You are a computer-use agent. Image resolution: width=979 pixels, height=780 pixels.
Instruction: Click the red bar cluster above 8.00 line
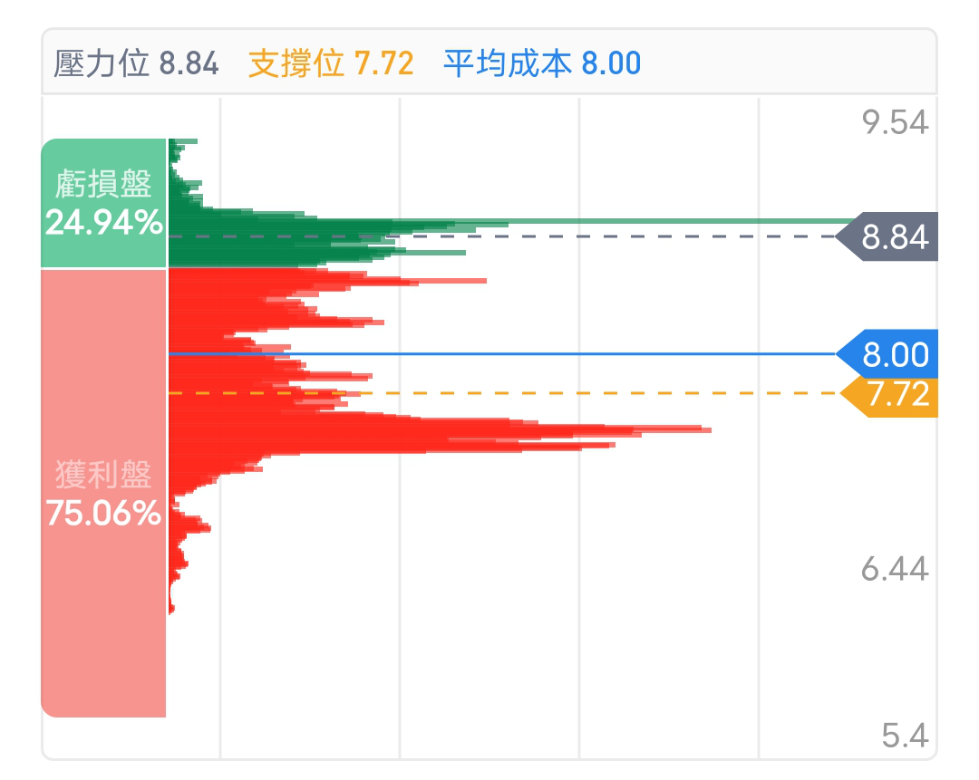[275, 309]
